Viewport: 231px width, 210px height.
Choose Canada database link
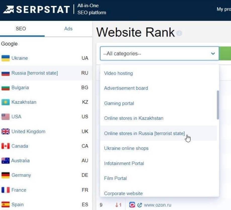(20, 146)
